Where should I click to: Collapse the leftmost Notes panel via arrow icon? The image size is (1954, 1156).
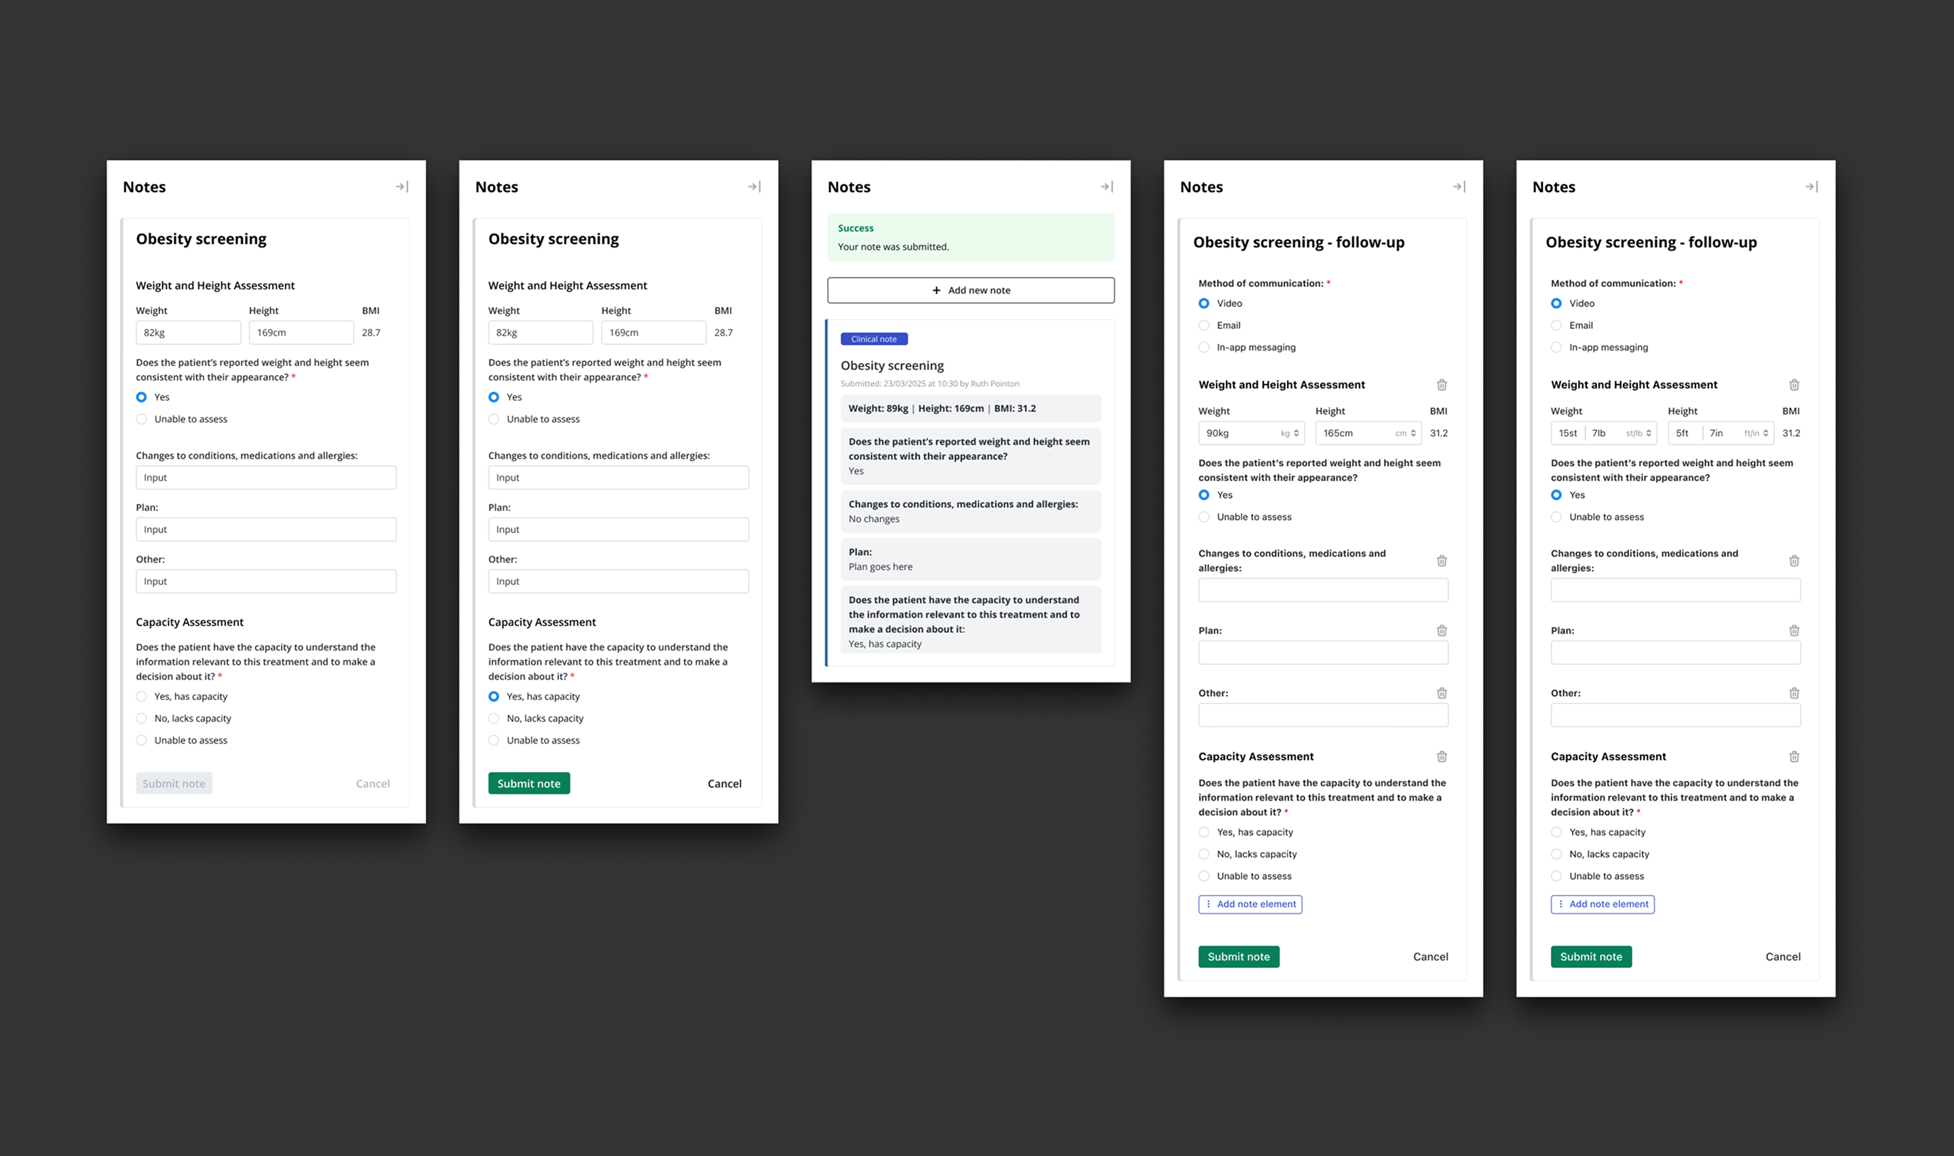402,187
